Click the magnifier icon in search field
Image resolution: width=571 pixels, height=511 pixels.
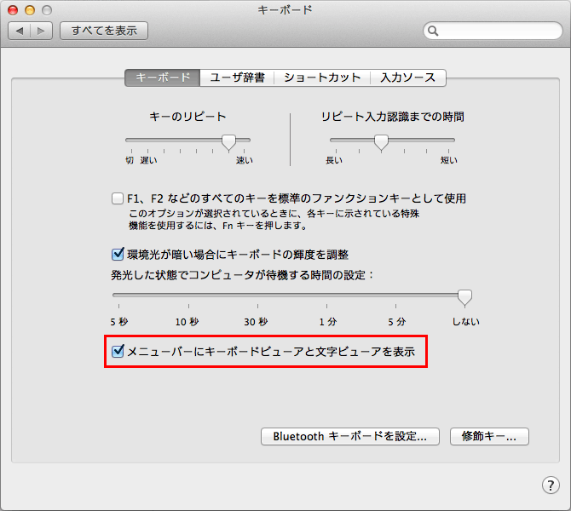433,31
